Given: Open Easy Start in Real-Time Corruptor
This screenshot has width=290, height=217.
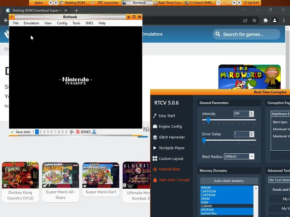Looking at the screenshot, I should pos(164,116).
